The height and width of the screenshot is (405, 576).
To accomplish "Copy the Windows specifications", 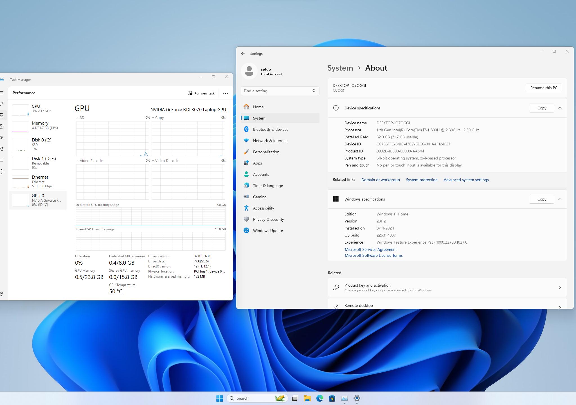I will (542, 199).
